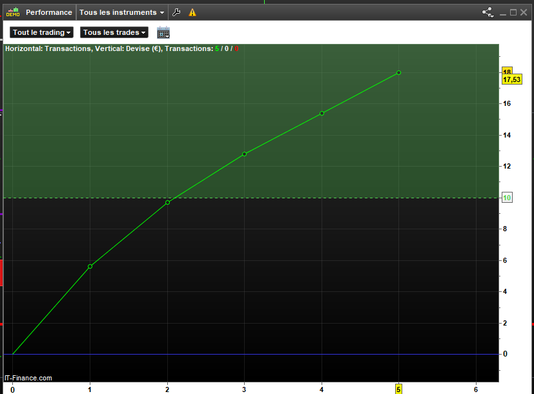Click the data point at transaction 4
Viewport: 534px width, 394px height.
click(x=322, y=113)
